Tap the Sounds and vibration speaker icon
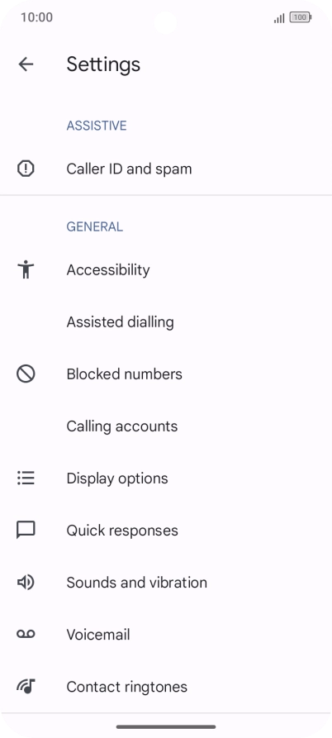This screenshot has height=738, width=332. coord(26,583)
